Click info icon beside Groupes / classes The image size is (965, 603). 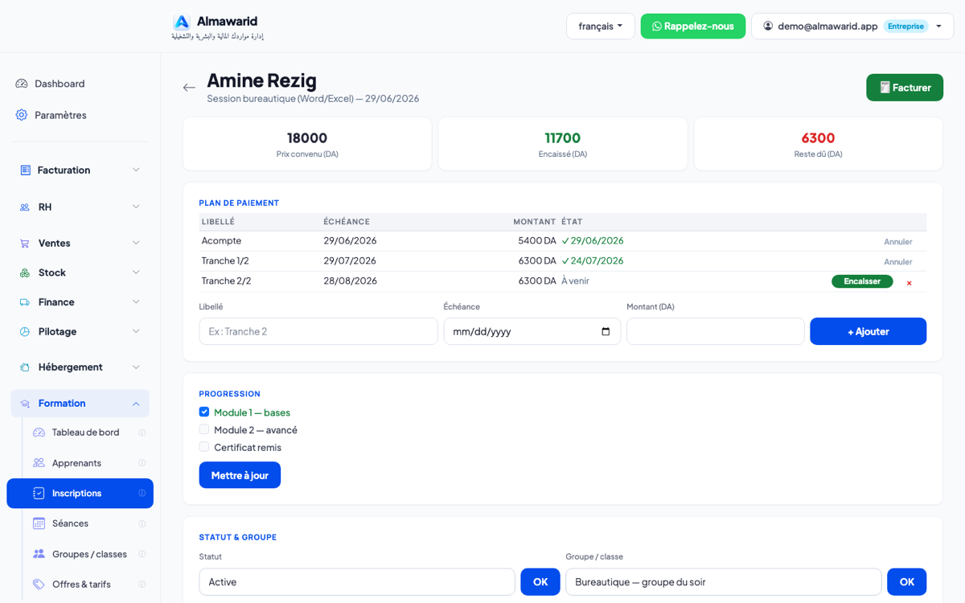pyautogui.click(x=142, y=554)
